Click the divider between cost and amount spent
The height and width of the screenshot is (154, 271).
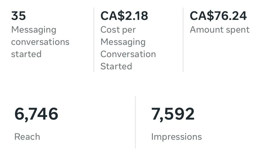click(x=183, y=40)
